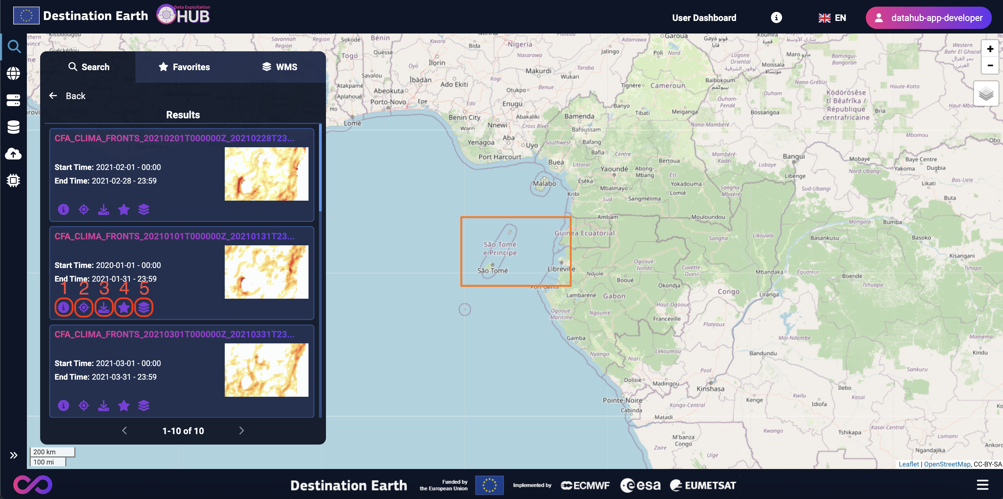Favorite the 20210301 fronts result
Image resolution: width=1003 pixels, height=499 pixels.
coord(124,405)
